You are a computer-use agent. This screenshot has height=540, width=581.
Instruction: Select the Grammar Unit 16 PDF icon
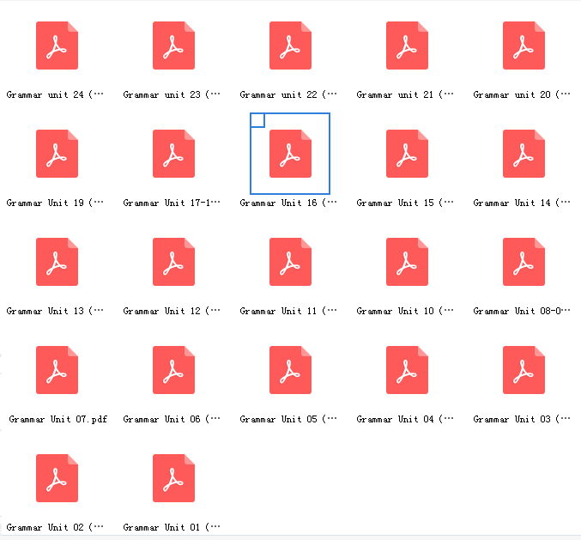[290, 154]
